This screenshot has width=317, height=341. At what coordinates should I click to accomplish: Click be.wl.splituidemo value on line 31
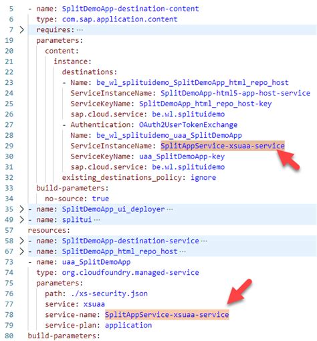(x=188, y=167)
